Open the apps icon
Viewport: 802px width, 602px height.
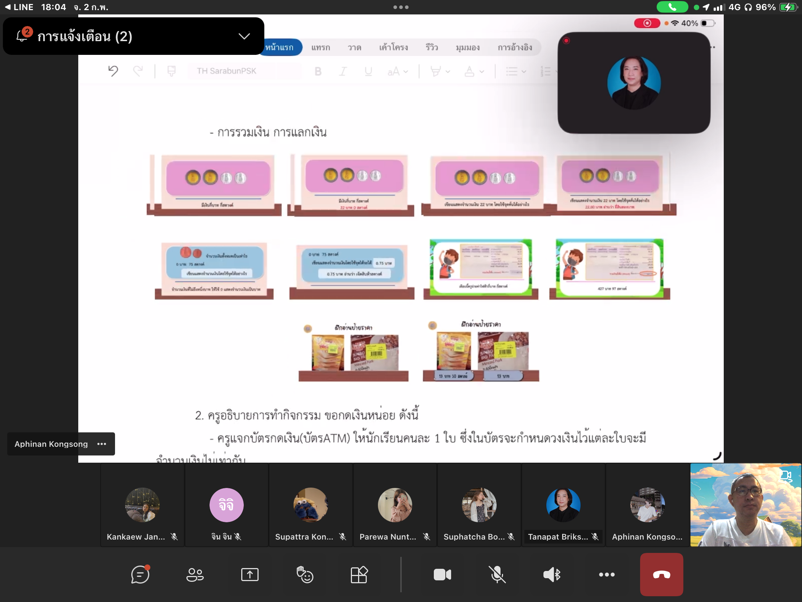(359, 575)
